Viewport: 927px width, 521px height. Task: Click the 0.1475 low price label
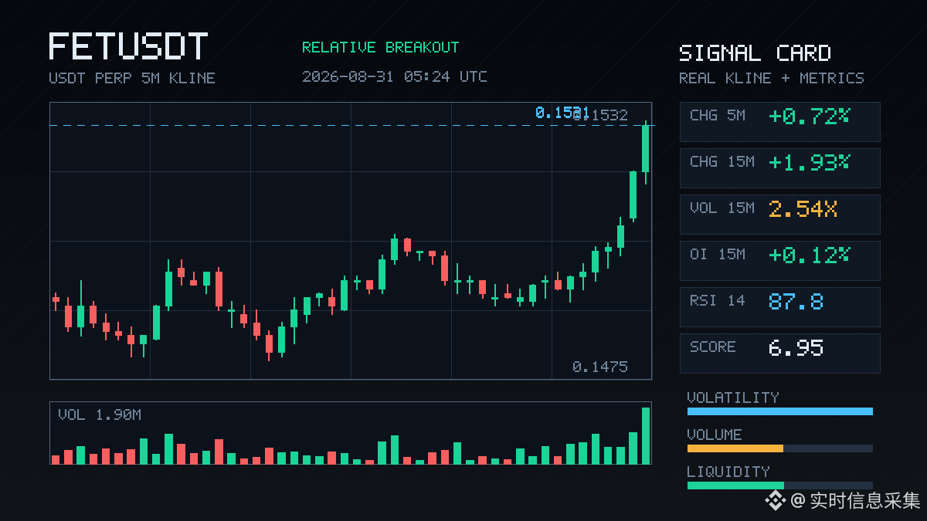[x=600, y=367]
